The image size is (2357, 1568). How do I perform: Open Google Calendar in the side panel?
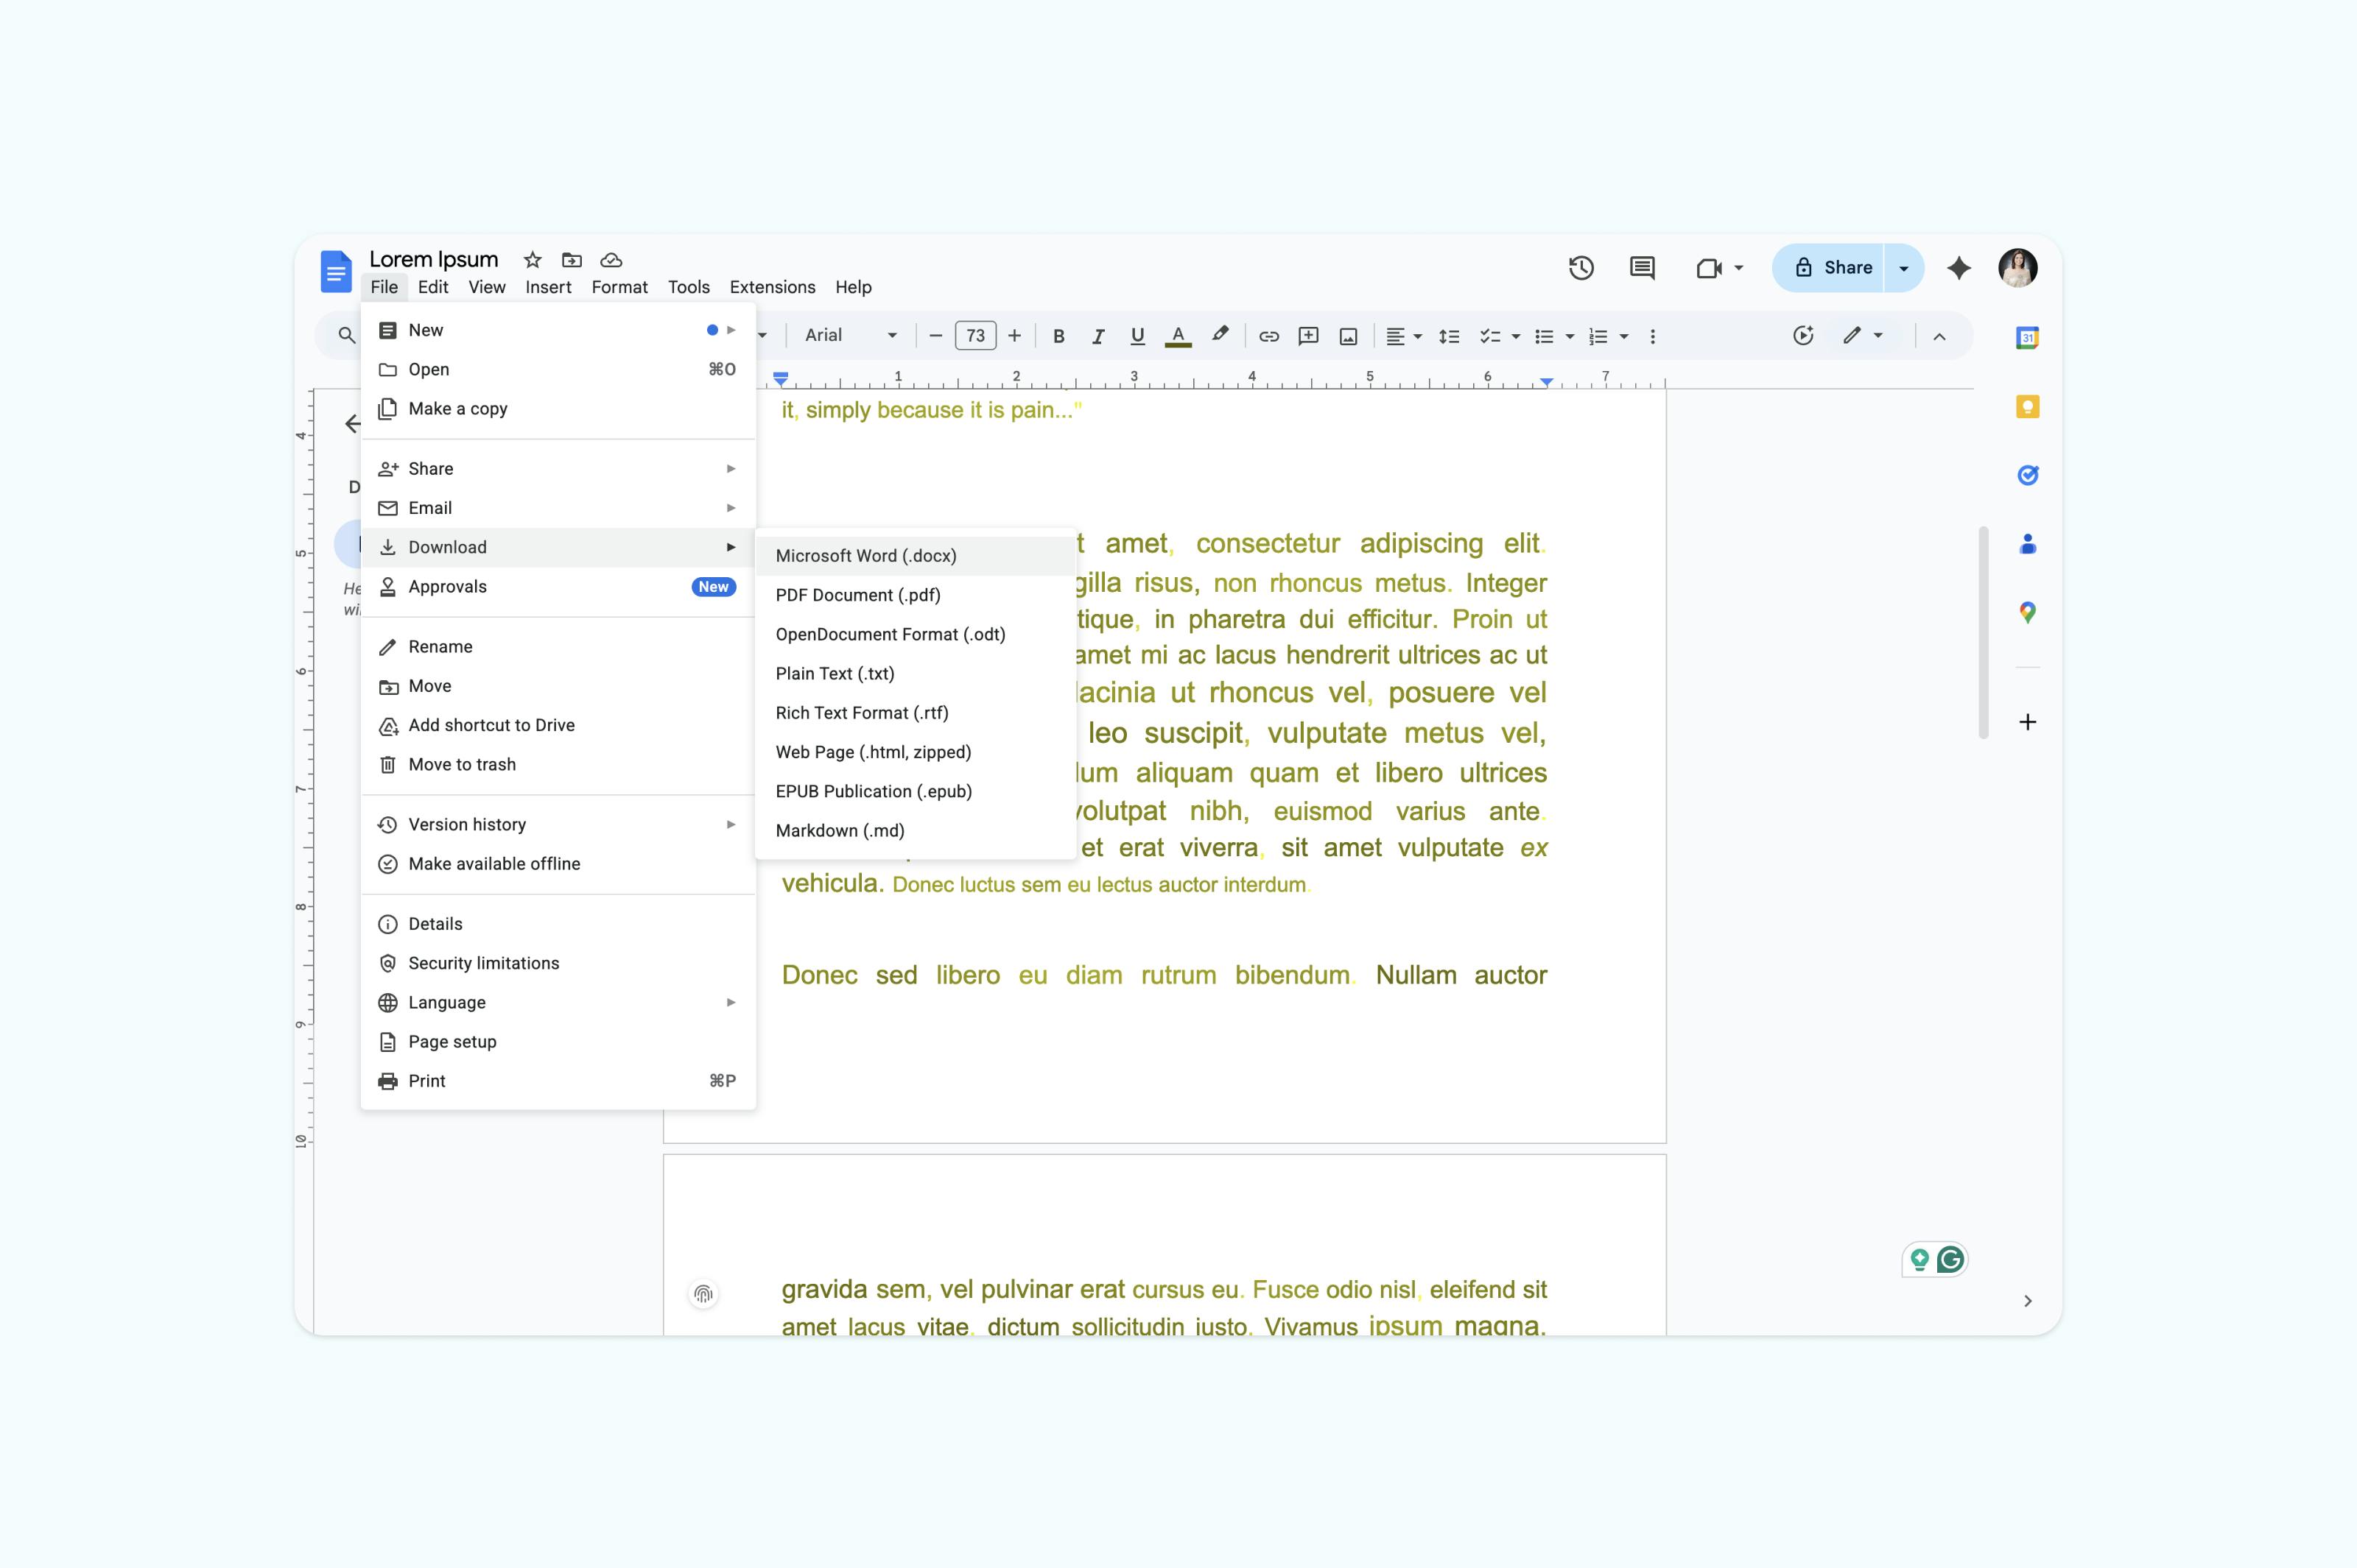(x=2027, y=337)
